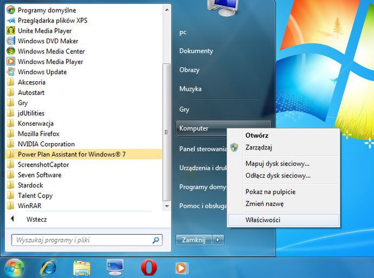This screenshot has width=374, height=278.
Task: Go back with the Wstecz arrow
Action: click(12, 218)
